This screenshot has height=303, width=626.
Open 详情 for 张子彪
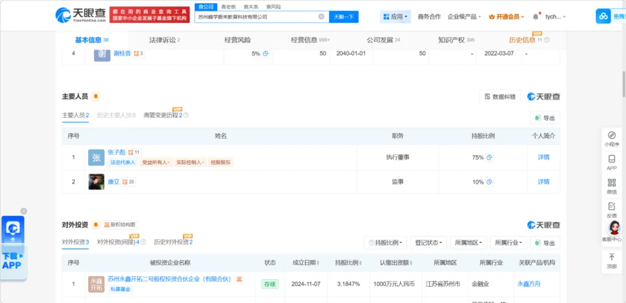pyautogui.click(x=543, y=157)
